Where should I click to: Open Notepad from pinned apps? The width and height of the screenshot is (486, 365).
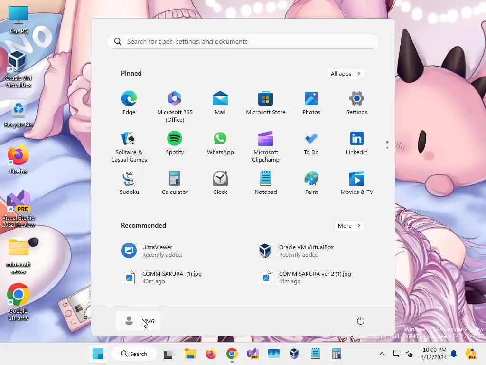(x=266, y=183)
